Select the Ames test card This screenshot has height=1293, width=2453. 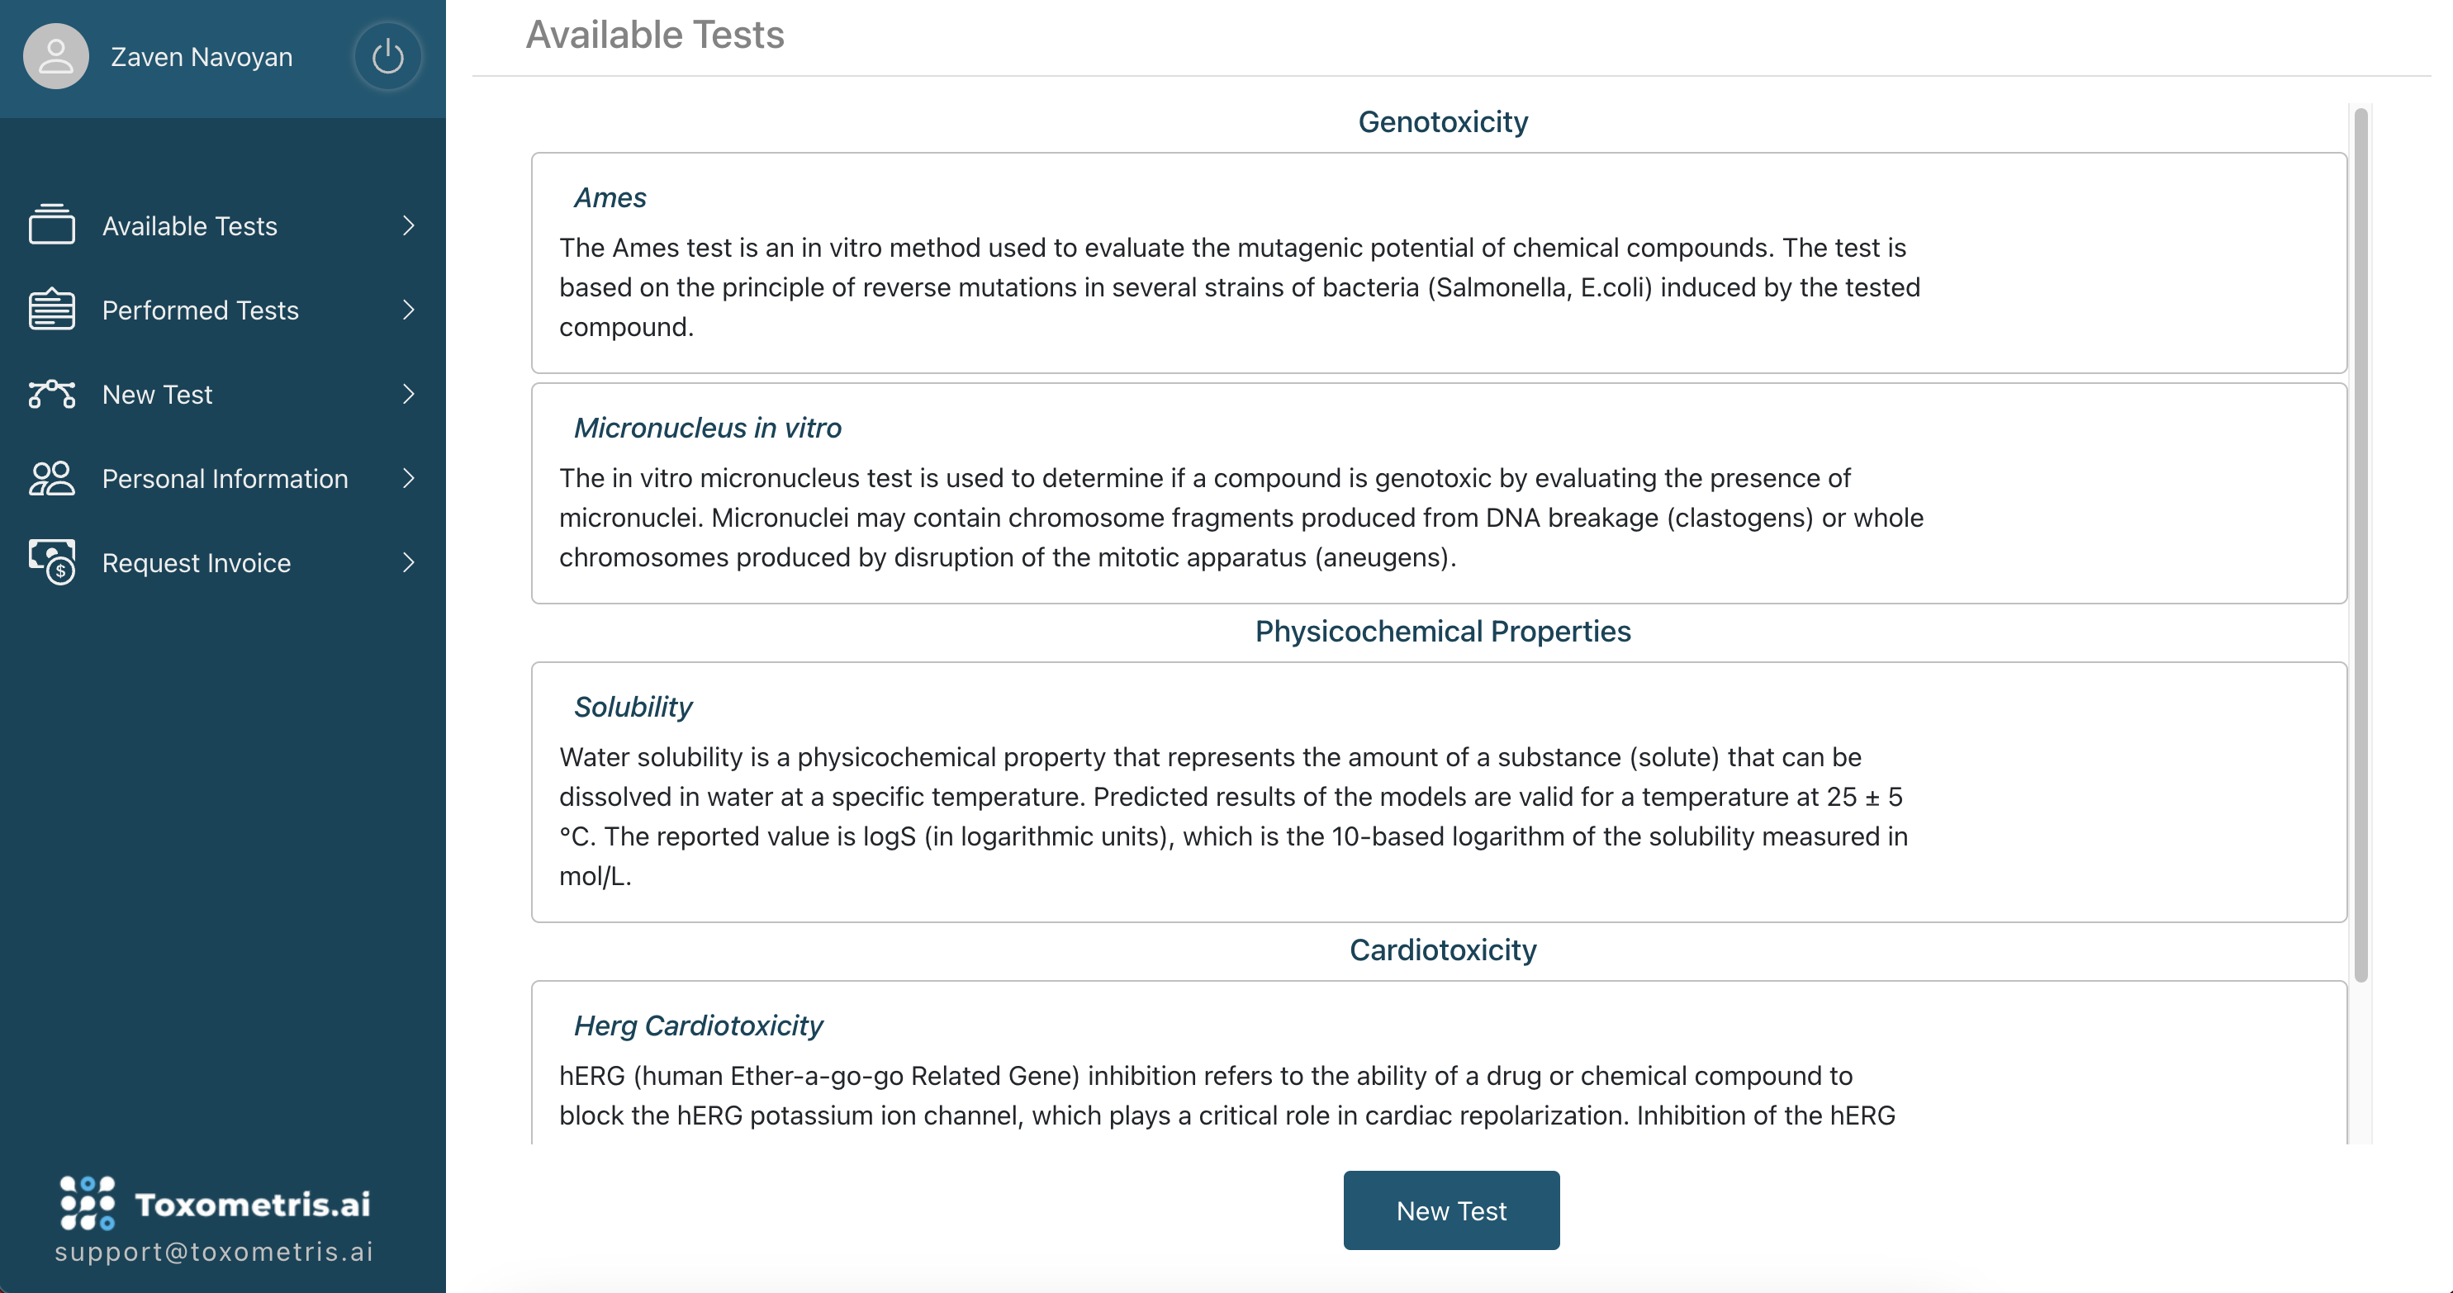[x=1438, y=263]
